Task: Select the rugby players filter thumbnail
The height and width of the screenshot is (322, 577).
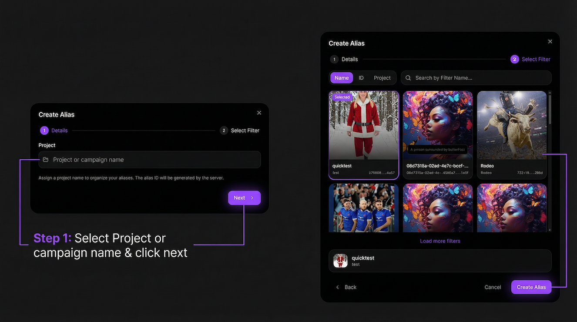Action: [x=364, y=208]
